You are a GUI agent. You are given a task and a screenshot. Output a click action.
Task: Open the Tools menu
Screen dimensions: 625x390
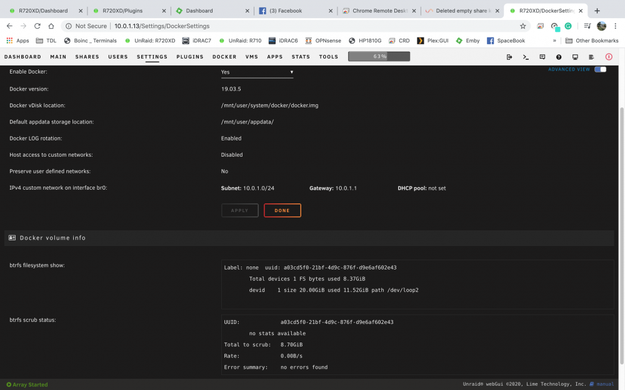329,57
